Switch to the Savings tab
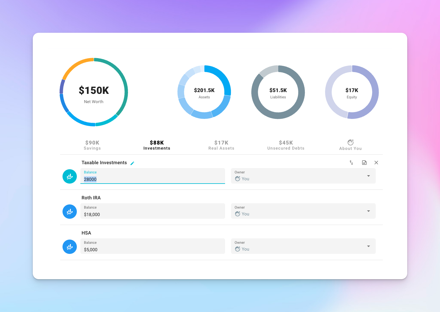This screenshot has width=440, height=312. click(92, 145)
